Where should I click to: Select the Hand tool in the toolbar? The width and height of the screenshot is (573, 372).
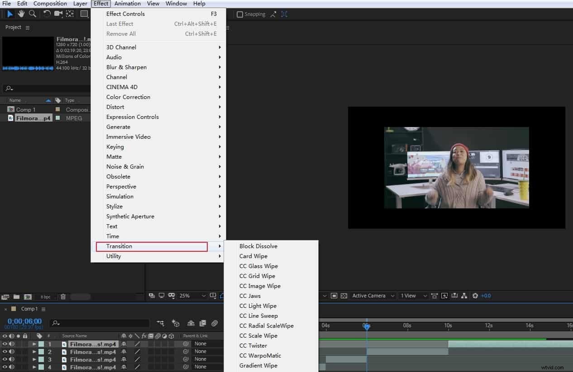pyautogui.click(x=21, y=14)
